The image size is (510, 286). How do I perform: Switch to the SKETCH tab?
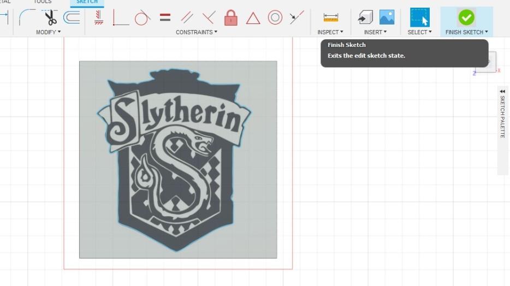click(x=87, y=2)
